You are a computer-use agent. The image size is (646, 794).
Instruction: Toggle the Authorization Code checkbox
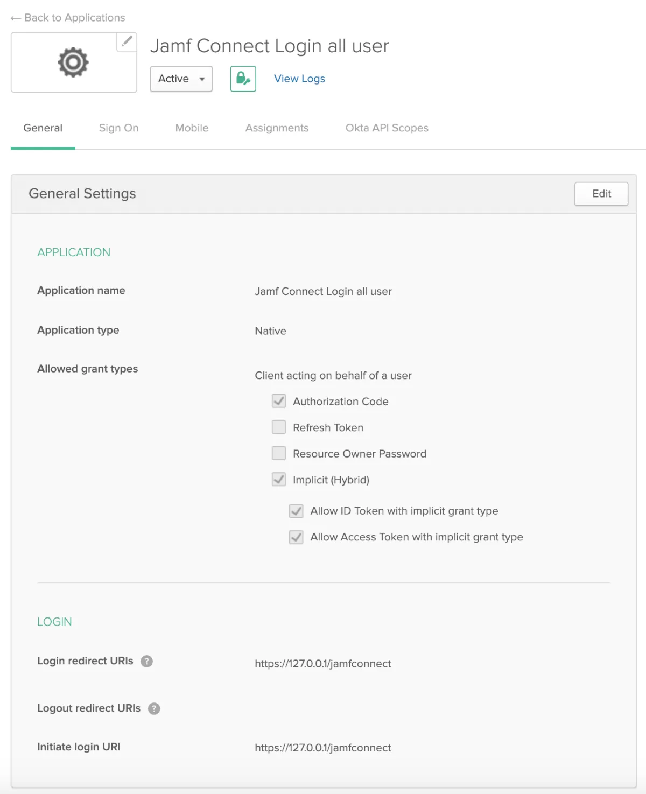pyautogui.click(x=279, y=401)
